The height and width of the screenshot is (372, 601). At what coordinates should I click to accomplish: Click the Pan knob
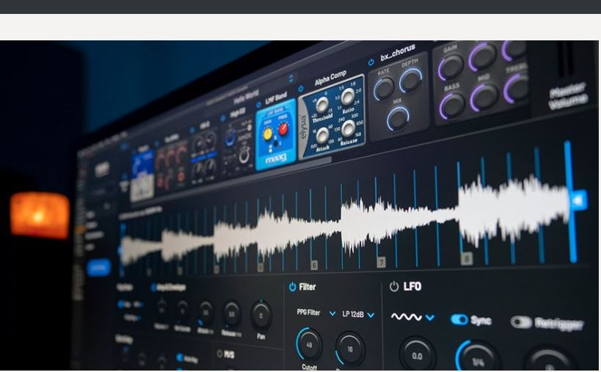[x=261, y=316]
